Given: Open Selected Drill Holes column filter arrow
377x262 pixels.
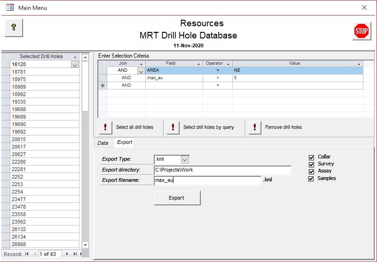Looking at the screenshot, I should pyautogui.click(x=75, y=57).
